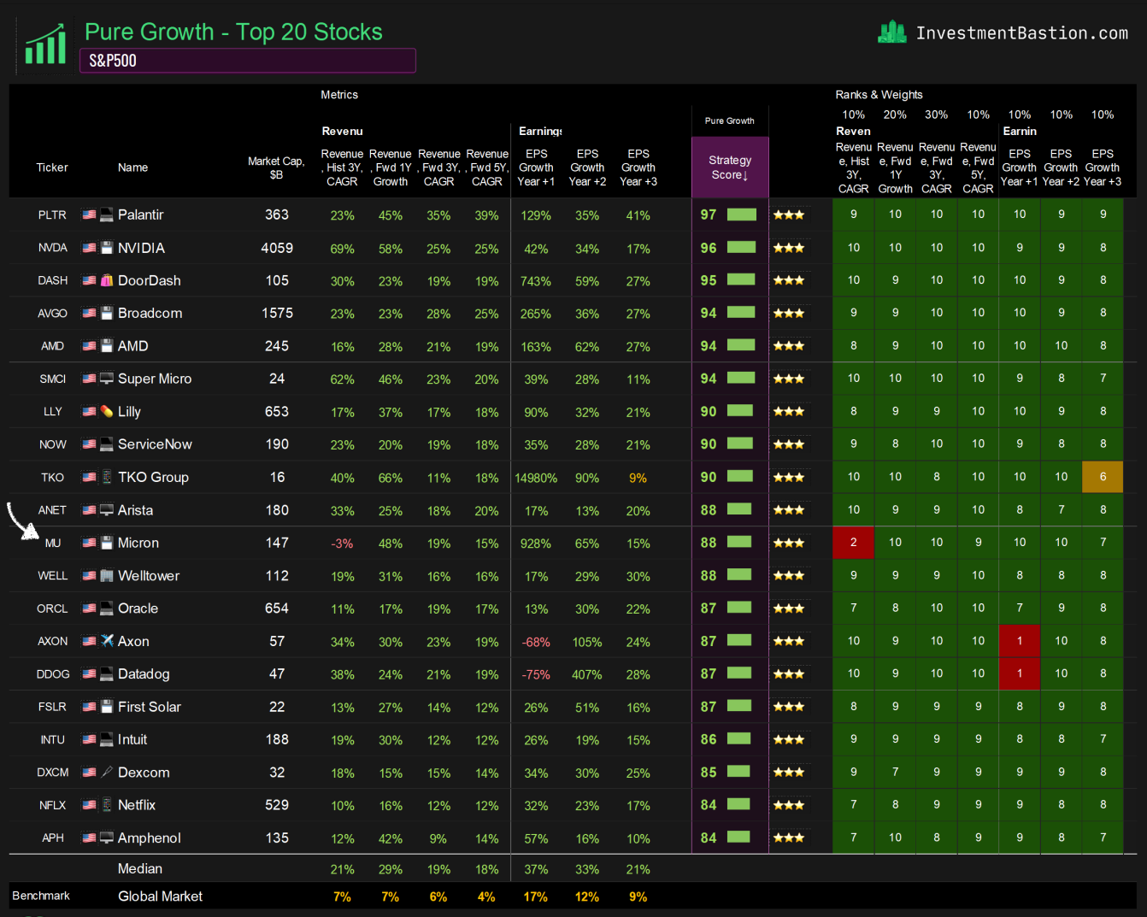
Task: Click the Ranks & Weights section heading
Action: click(x=879, y=95)
